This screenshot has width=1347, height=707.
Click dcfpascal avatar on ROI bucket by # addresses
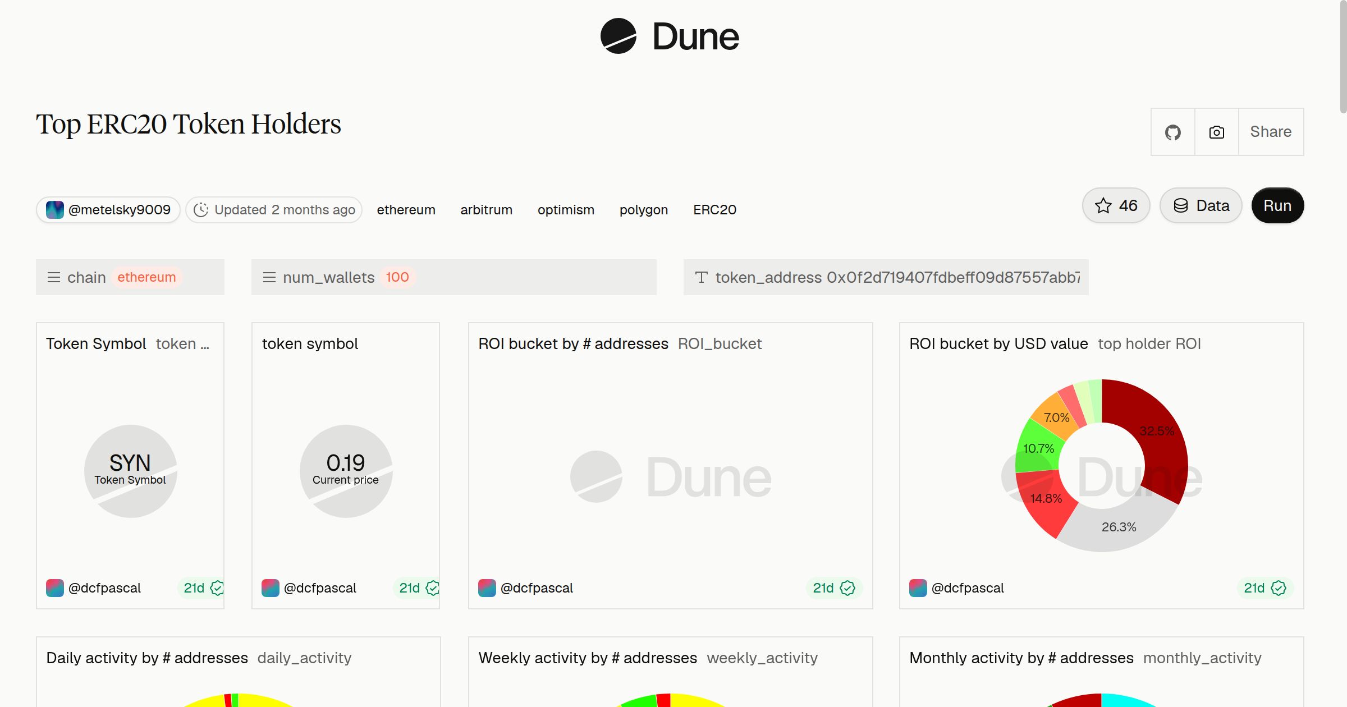(x=487, y=588)
